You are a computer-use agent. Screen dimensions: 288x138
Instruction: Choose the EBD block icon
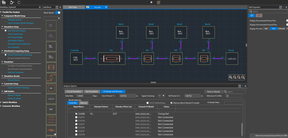(51, 88)
